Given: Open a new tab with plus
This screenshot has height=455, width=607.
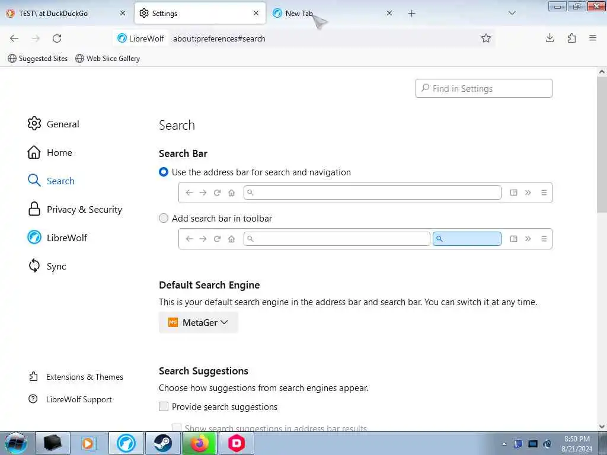Looking at the screenshot, I should 411,14.
